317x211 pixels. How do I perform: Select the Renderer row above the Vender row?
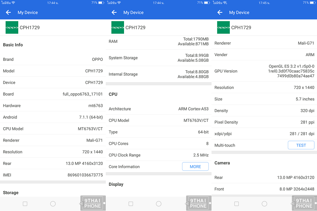click(264, 43)
